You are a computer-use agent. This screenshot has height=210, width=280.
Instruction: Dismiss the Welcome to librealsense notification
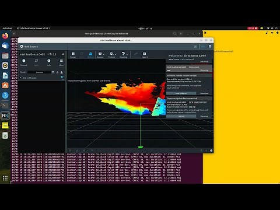click(x=204, y=61)
